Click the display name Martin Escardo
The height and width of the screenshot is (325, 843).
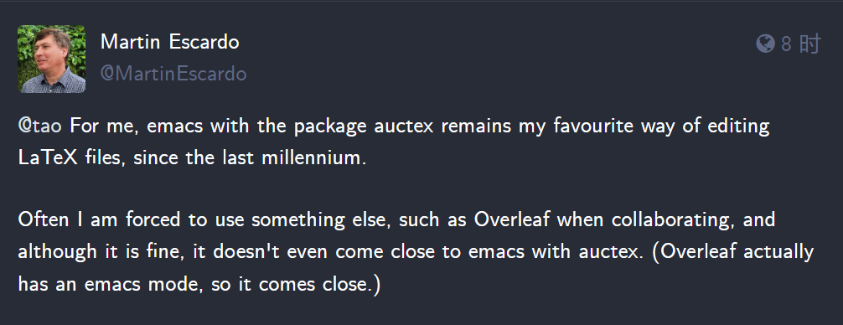(170, 42)
